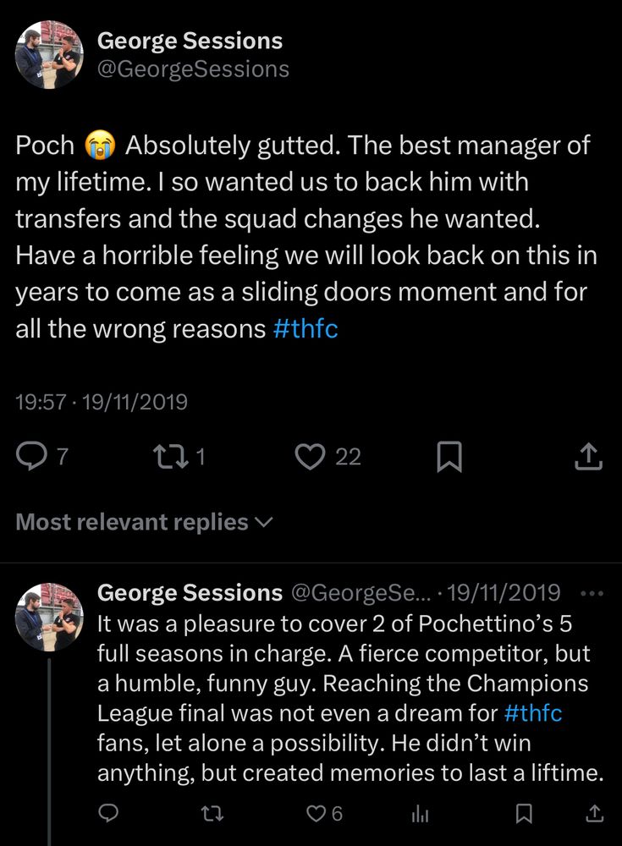The width and height of the screenshot is (622, 846).
Task: Tap the reply's profile avatar
Action: pyautogui.click(x=49, y=617)
